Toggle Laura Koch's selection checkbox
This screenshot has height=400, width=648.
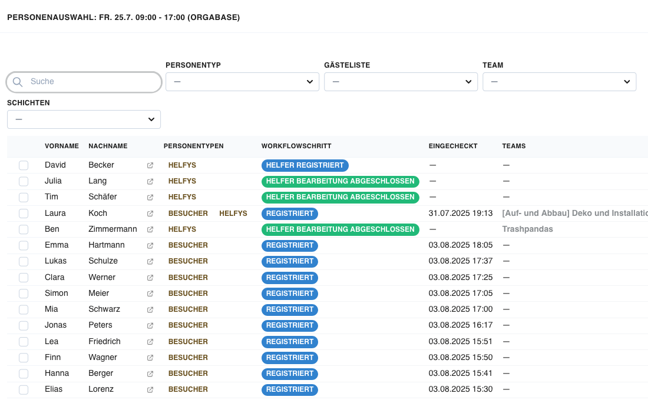(24, 214)
